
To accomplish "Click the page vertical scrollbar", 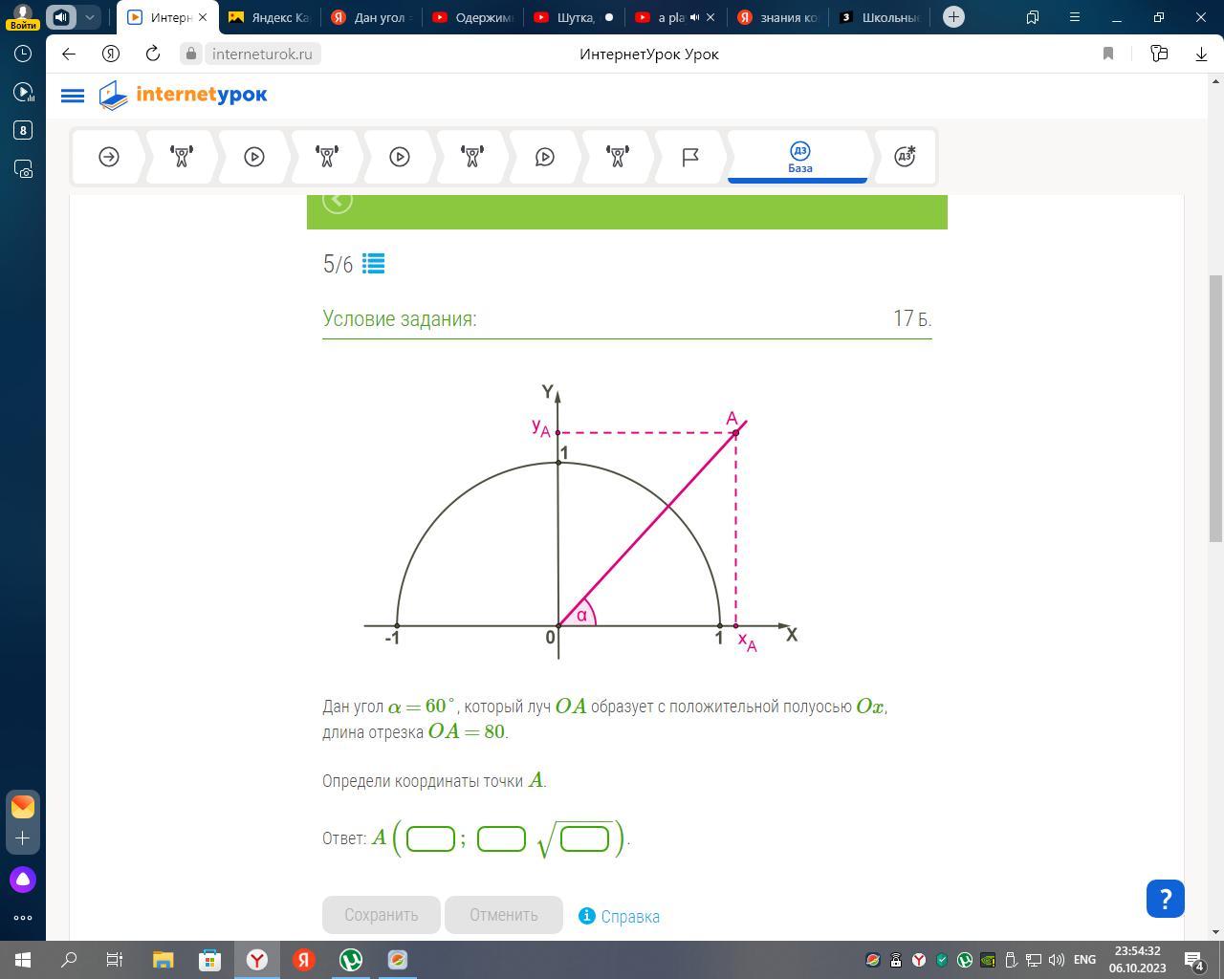I will pyautogui.click(x=1215, y=407).
